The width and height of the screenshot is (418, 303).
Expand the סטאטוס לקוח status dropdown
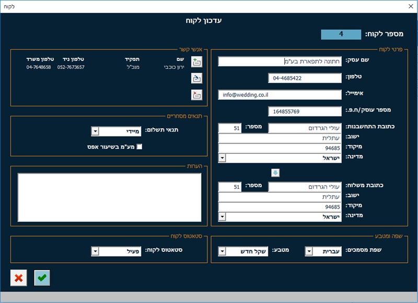click(x=95, y=251)
